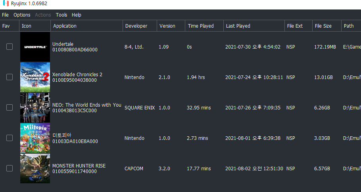Sort by the Version column header
The width and height of the screenshot is (361, 192).
pyautogui.click(x=171, y=26)
